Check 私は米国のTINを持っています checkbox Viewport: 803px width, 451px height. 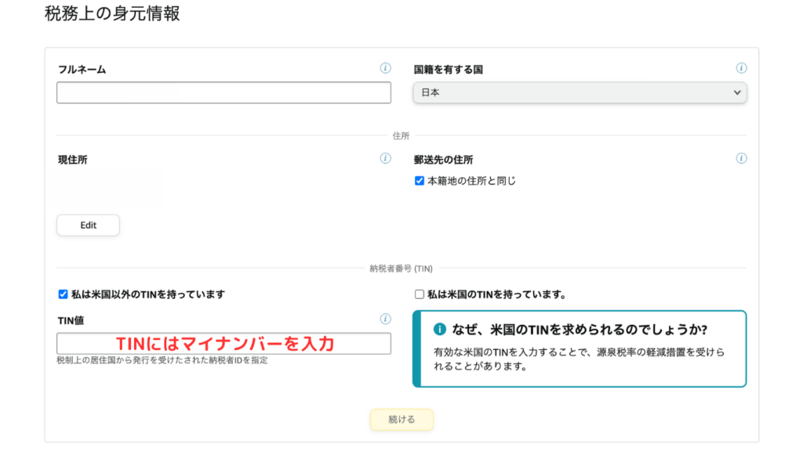(x=420, y=294)
